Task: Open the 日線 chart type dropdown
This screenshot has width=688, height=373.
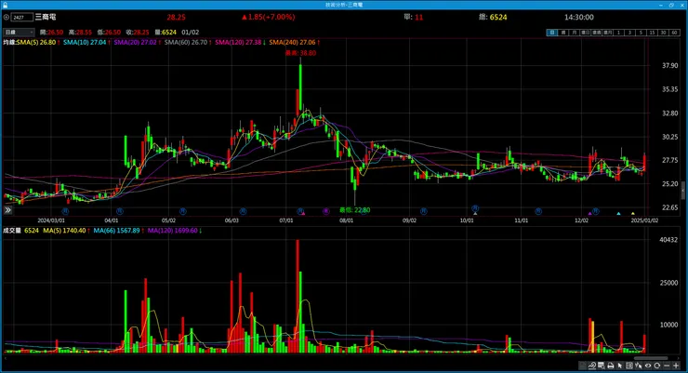Action: point(19,32)
